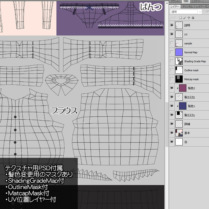Click the 髪色1 blue color swatch

click(x=183, y=106)
